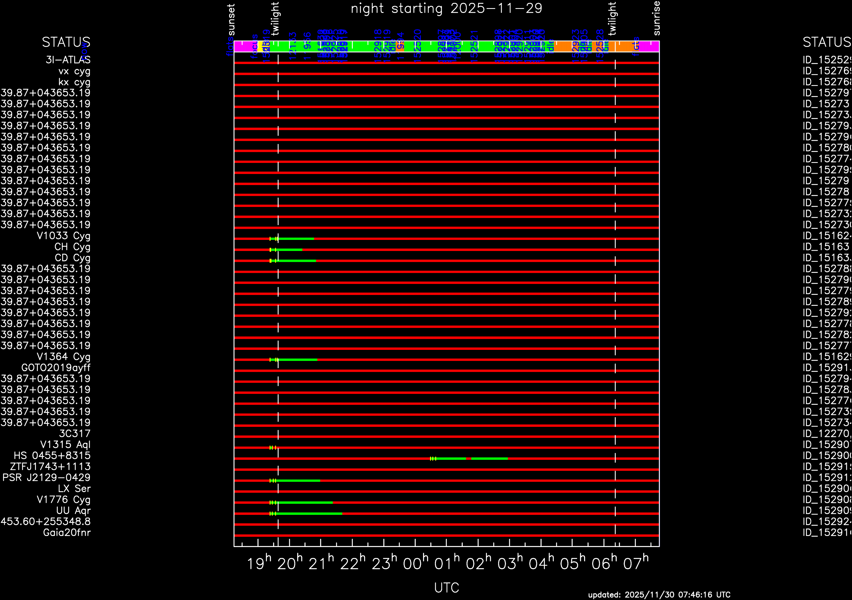The width and height of the screenshot is (852, 600).
Task: Click the sunset label at top left
Action: [x=231, y=20]
